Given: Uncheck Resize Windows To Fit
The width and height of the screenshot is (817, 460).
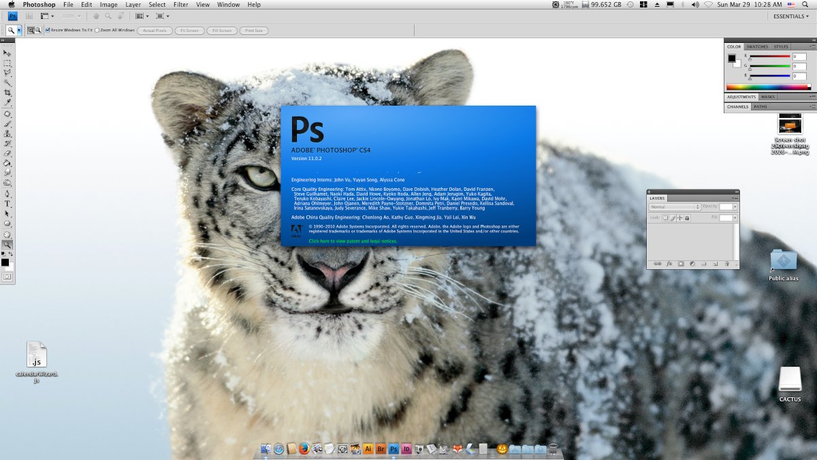Looking at the screenshot, I should tap(48, 30).
